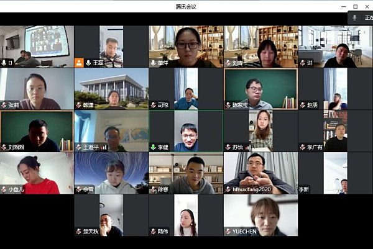Maximize the Tencent Meeting window
The height and width of the screenshot is (249, 373).
(355, 7)
